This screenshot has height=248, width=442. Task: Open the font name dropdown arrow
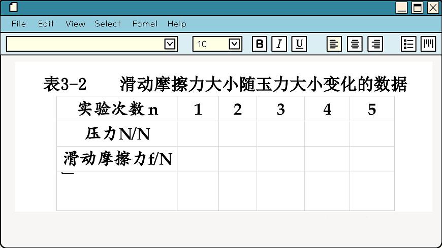pyautogui.click(x=170, y=44)
